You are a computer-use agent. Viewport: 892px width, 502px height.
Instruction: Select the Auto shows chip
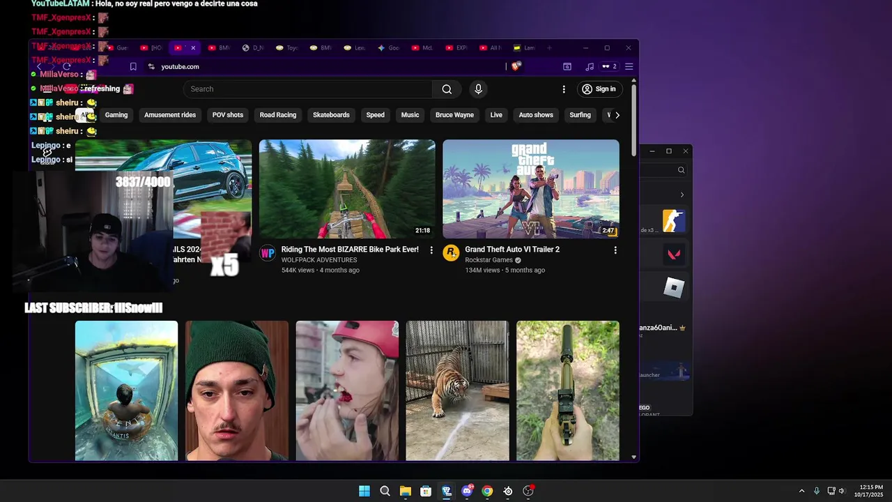pyautogui.click(x=536, y=115)
